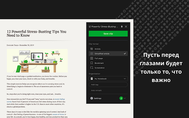Screen dimensions: 189x118
Task: Click the Organization section label
Action: point(94,74)
